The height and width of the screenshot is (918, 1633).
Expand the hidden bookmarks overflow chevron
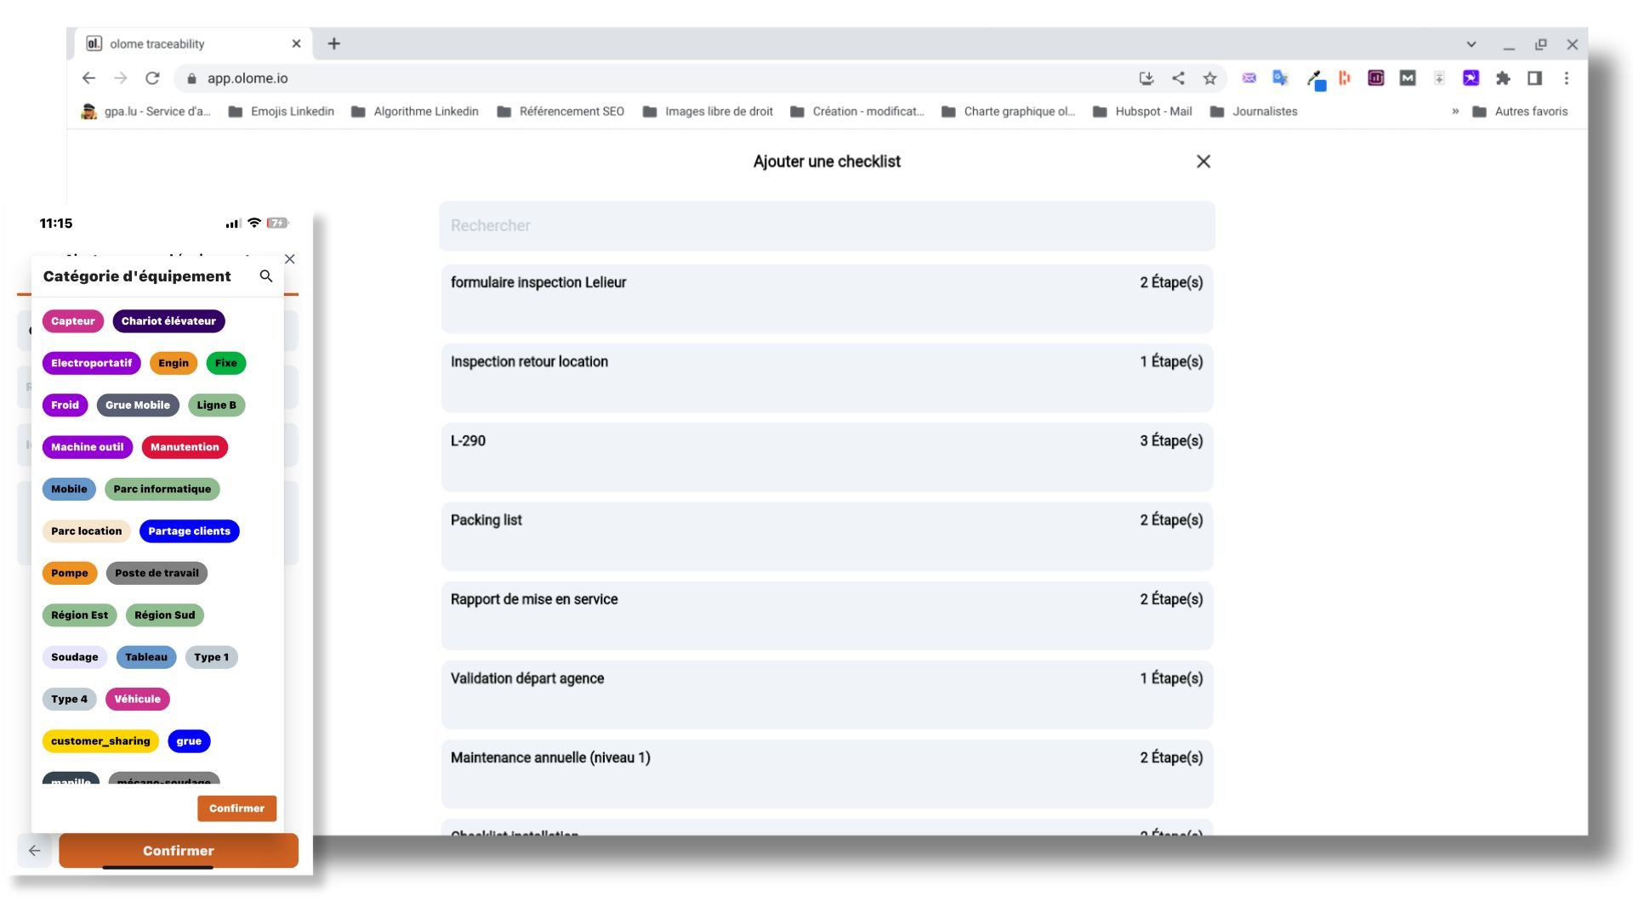pyautogui.click(x=1455, y=111)
